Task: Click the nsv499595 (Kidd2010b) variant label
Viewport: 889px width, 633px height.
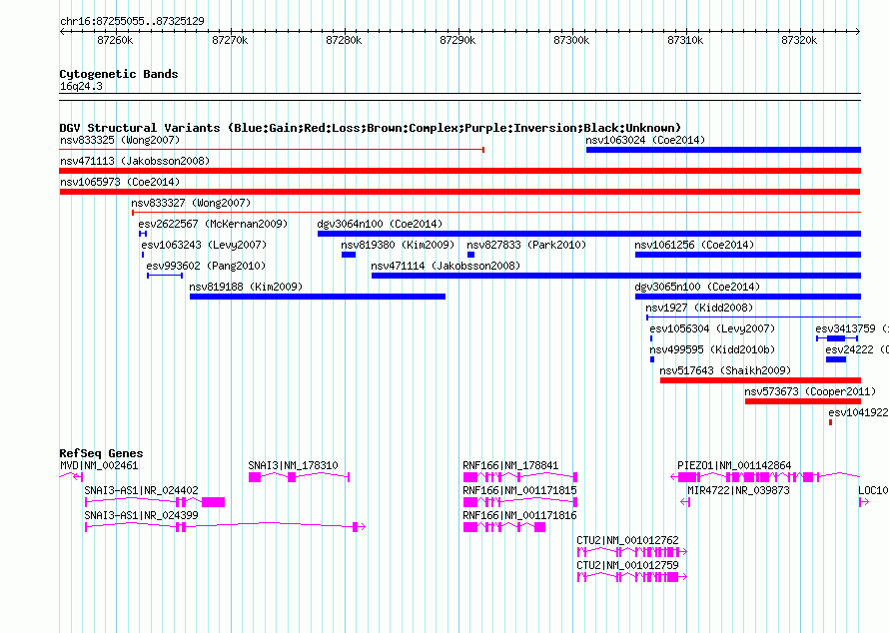Action: click(x=712, y=349)
